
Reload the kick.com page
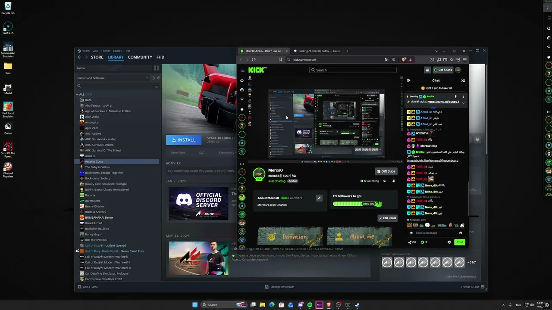coord(254,60)
